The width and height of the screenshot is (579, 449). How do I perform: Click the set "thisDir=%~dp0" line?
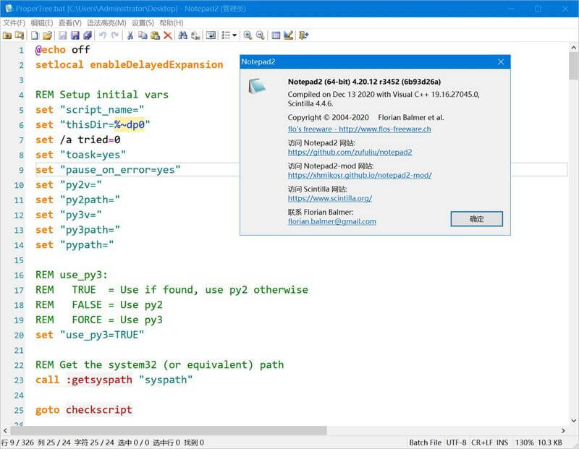[93, 125]
